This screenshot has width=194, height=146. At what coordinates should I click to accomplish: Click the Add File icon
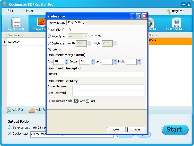(x=8, y=110)
